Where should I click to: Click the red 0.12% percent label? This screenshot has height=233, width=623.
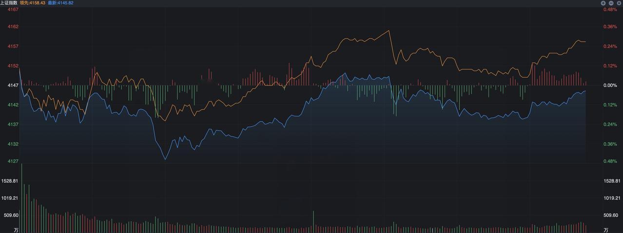[610, 66]
